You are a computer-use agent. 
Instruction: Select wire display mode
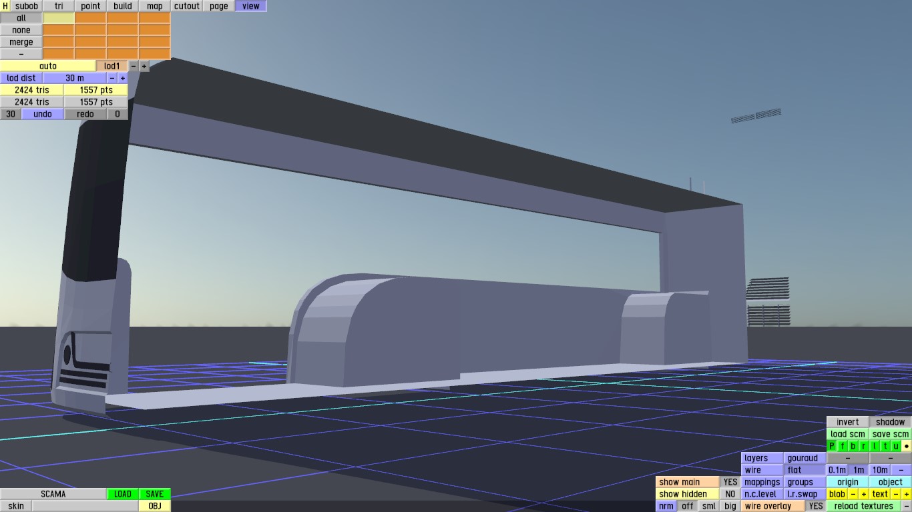point(762,470)
